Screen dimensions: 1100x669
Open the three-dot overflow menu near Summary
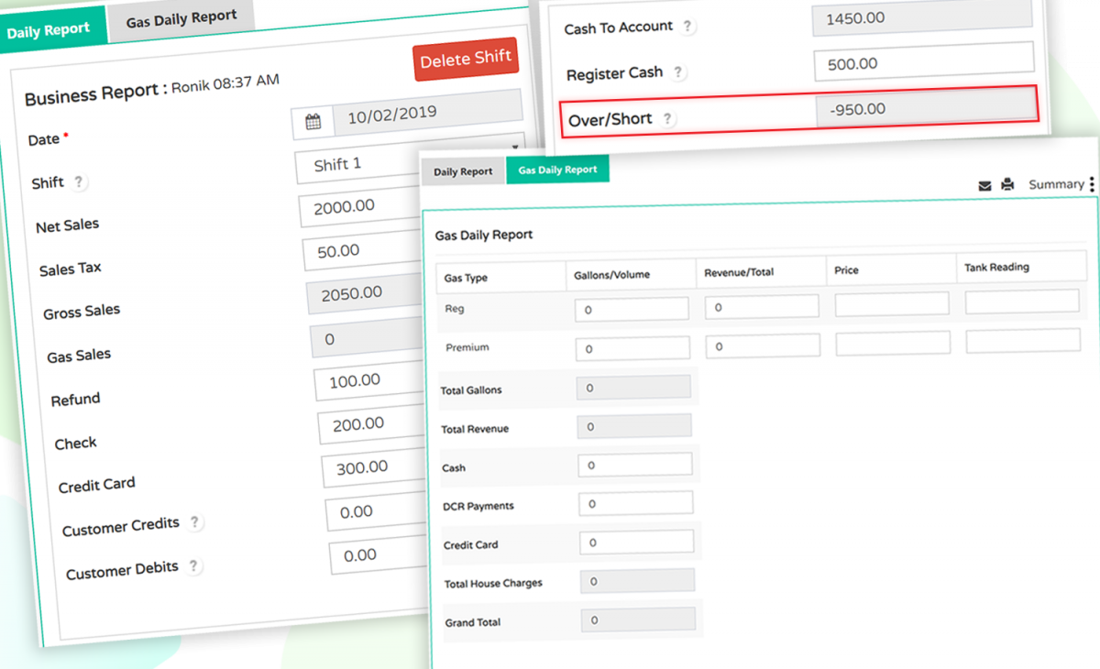coord(1092,184)
